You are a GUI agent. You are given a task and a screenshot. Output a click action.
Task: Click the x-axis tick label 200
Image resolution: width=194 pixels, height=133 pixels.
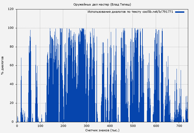click(x=63, y=126)
